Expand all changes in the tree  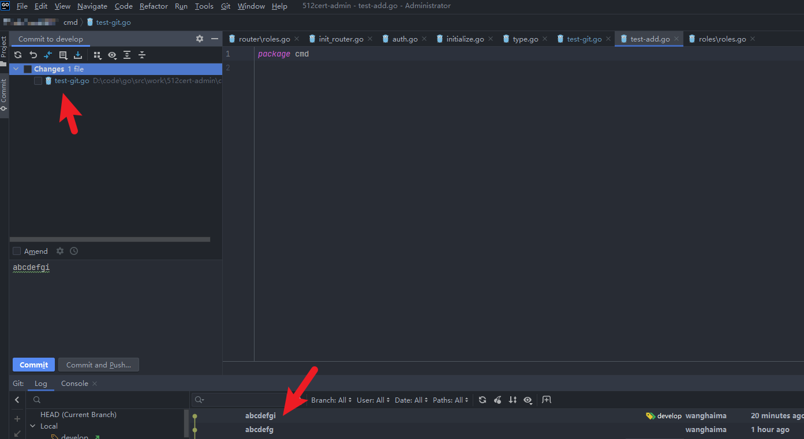(127, 55)
